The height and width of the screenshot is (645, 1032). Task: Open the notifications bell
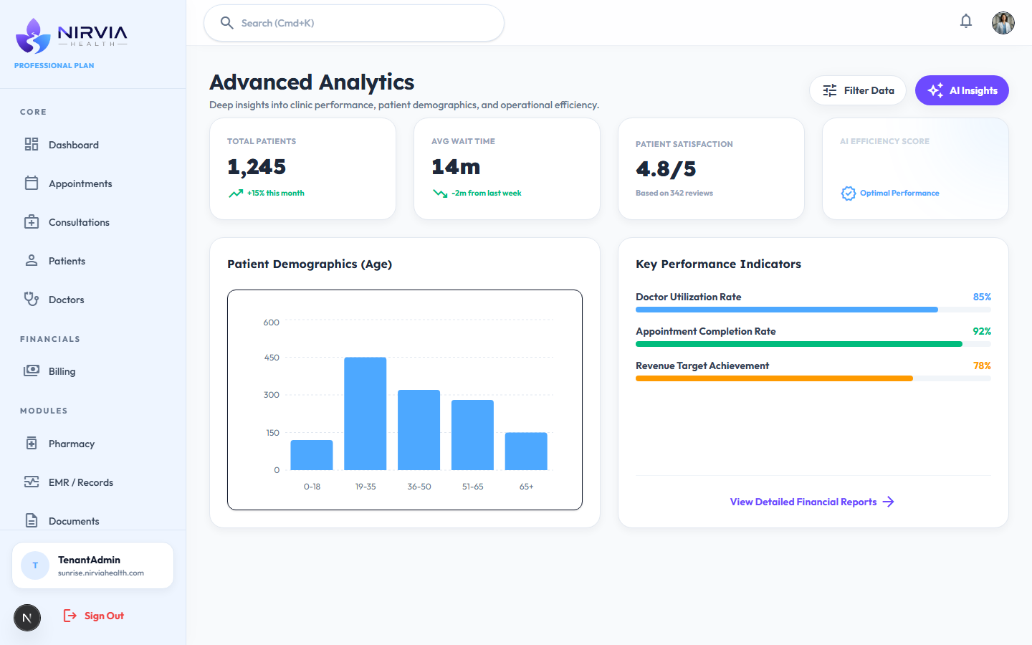966,21
